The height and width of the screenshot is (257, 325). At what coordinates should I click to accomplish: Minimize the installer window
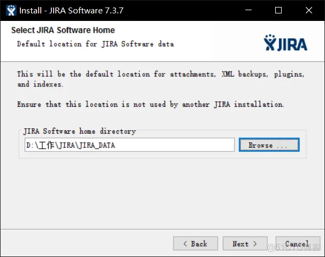pos(248,10)
